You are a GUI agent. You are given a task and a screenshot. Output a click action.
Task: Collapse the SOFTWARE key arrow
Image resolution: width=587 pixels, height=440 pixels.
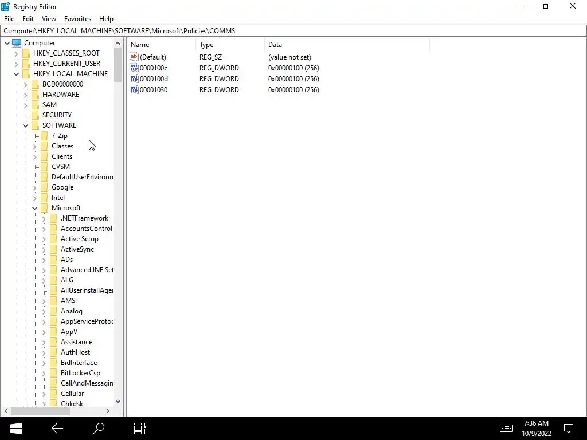25,125
